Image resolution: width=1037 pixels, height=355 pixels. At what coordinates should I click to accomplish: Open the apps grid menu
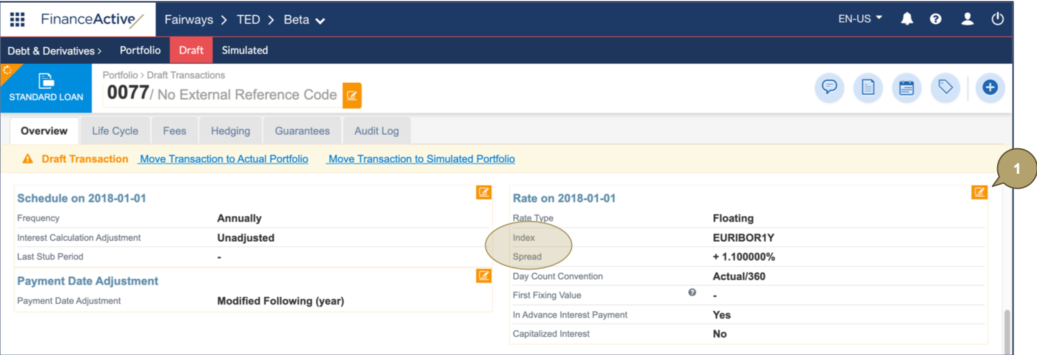tap(17, 20)
